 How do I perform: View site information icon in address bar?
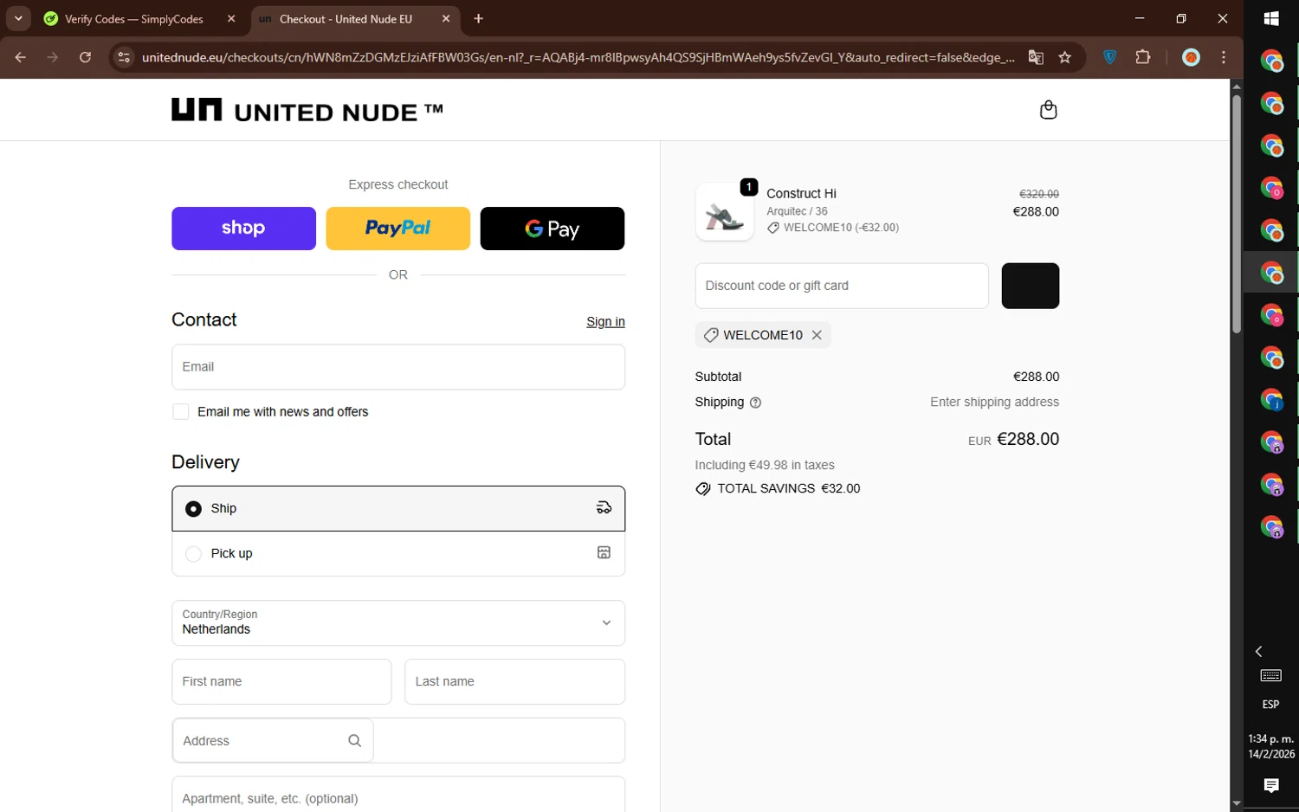point(124,57)
